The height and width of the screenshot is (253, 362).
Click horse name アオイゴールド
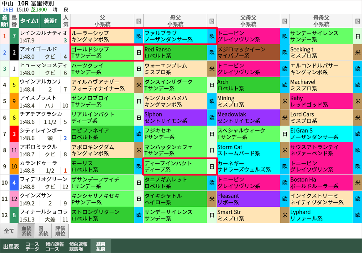tap(39, 49)
